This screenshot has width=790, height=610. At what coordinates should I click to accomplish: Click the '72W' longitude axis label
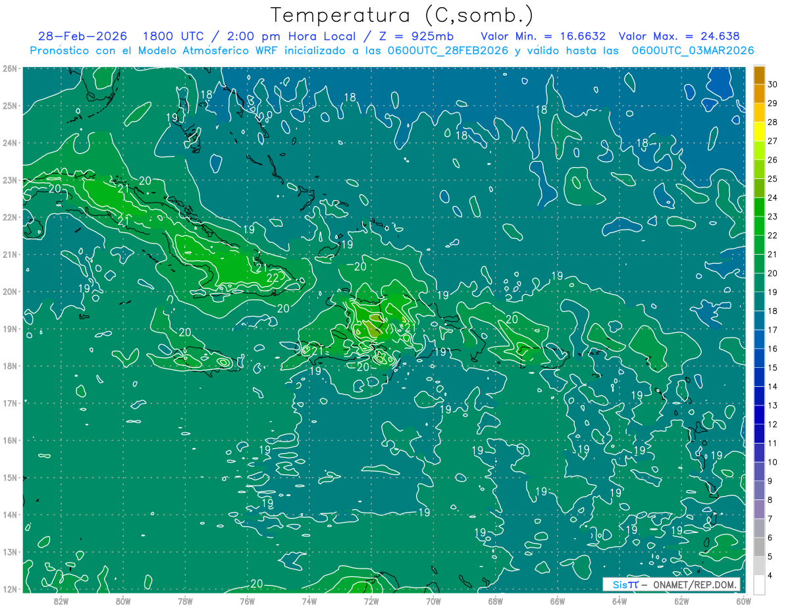(x=371, y=601)
